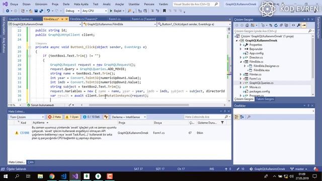
Task: Open the GraphQLKullanımıo.FilmEkle class dropdown
Action: point(120,24)
